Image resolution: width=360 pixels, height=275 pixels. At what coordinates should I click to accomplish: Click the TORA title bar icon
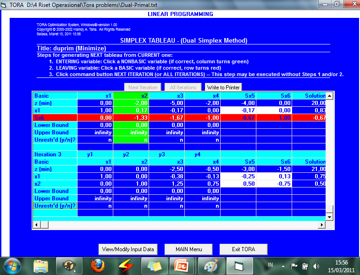tap(4, 5)
